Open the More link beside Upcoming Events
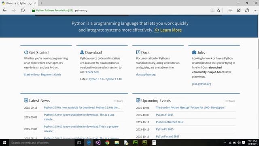 230,101
